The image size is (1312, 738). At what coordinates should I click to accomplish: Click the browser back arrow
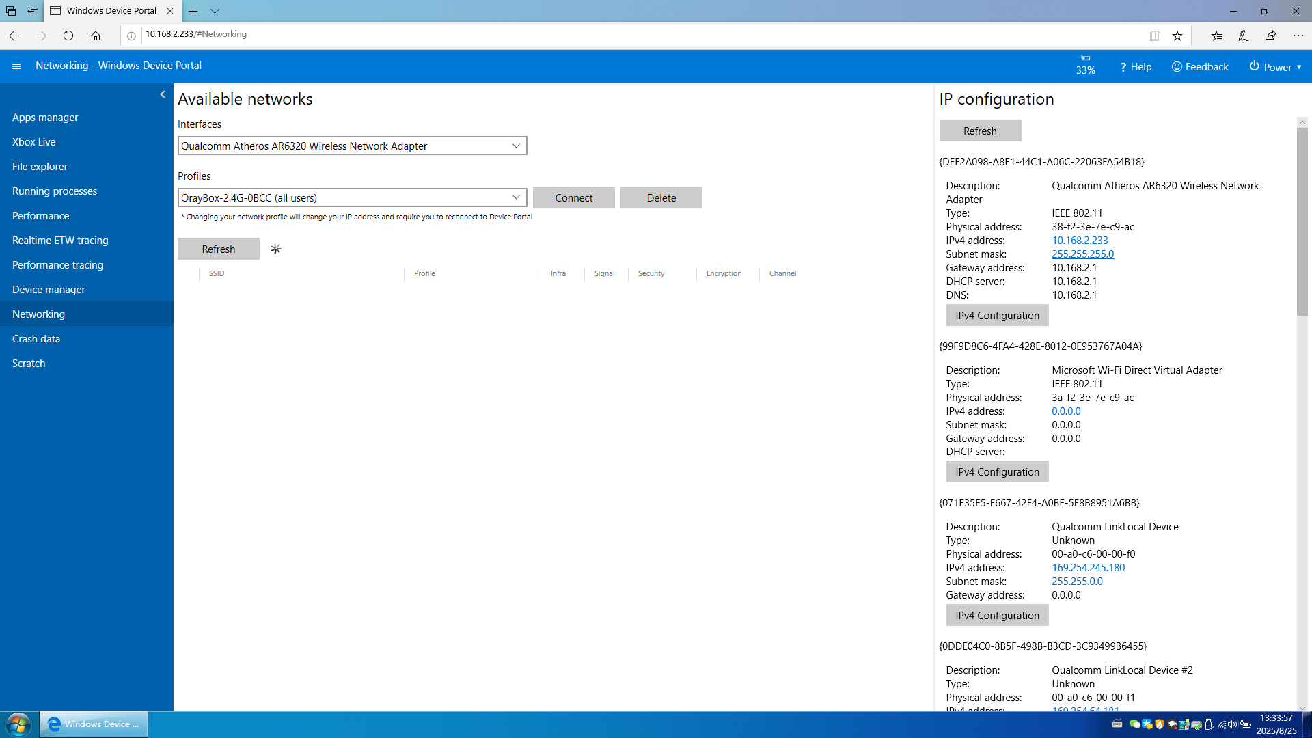[x=14, y=36]
